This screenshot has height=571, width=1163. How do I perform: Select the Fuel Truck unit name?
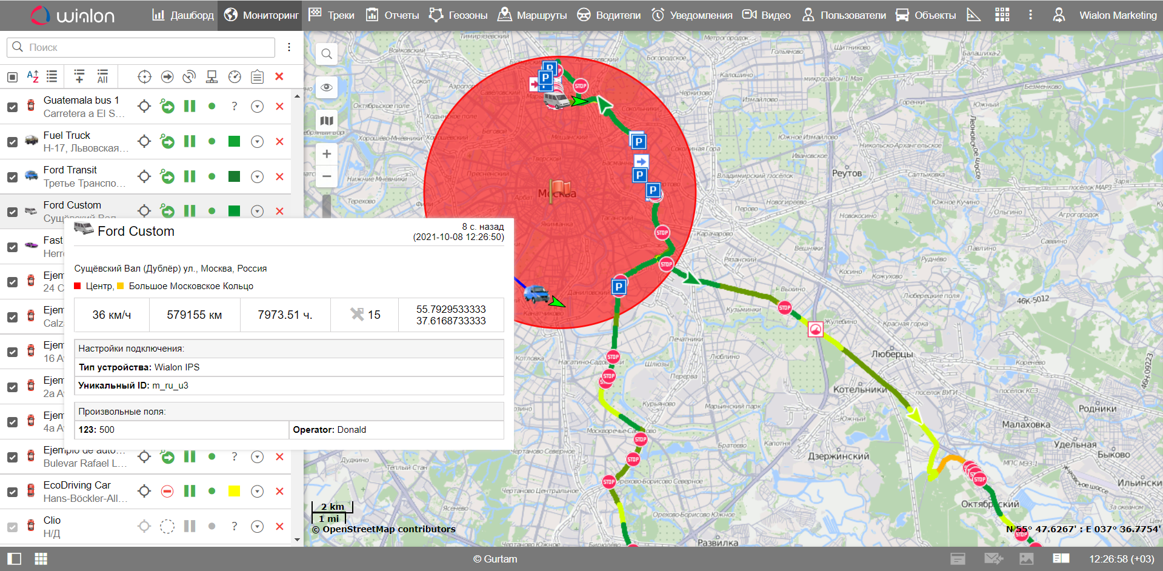[x=67, y=135]
